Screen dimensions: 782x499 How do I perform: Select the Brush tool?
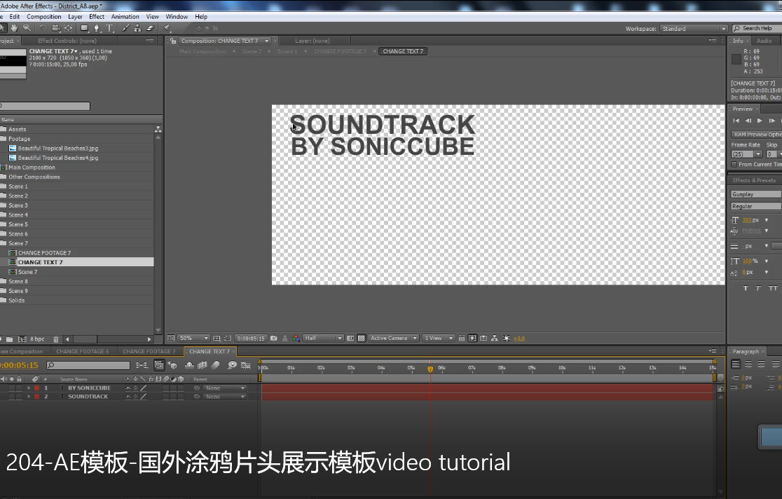(126, 28)
